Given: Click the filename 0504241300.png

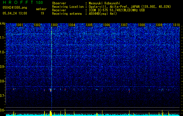Looking at the screenshot, I should pyautogui.click(x=15, y=8).
